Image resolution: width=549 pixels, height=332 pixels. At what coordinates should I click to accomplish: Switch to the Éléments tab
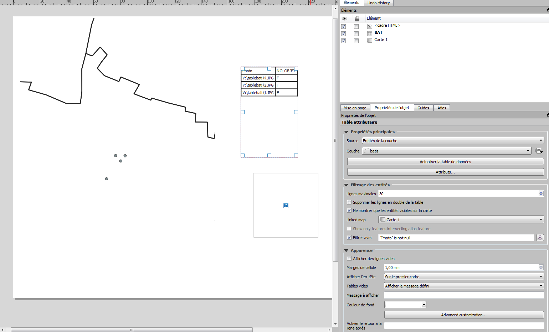352,3
